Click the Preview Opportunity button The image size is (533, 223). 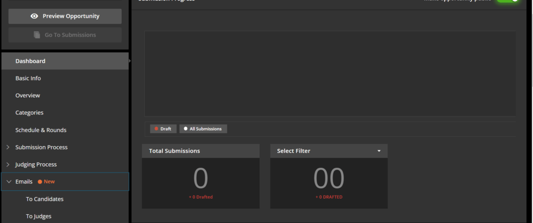pos(65,16)
